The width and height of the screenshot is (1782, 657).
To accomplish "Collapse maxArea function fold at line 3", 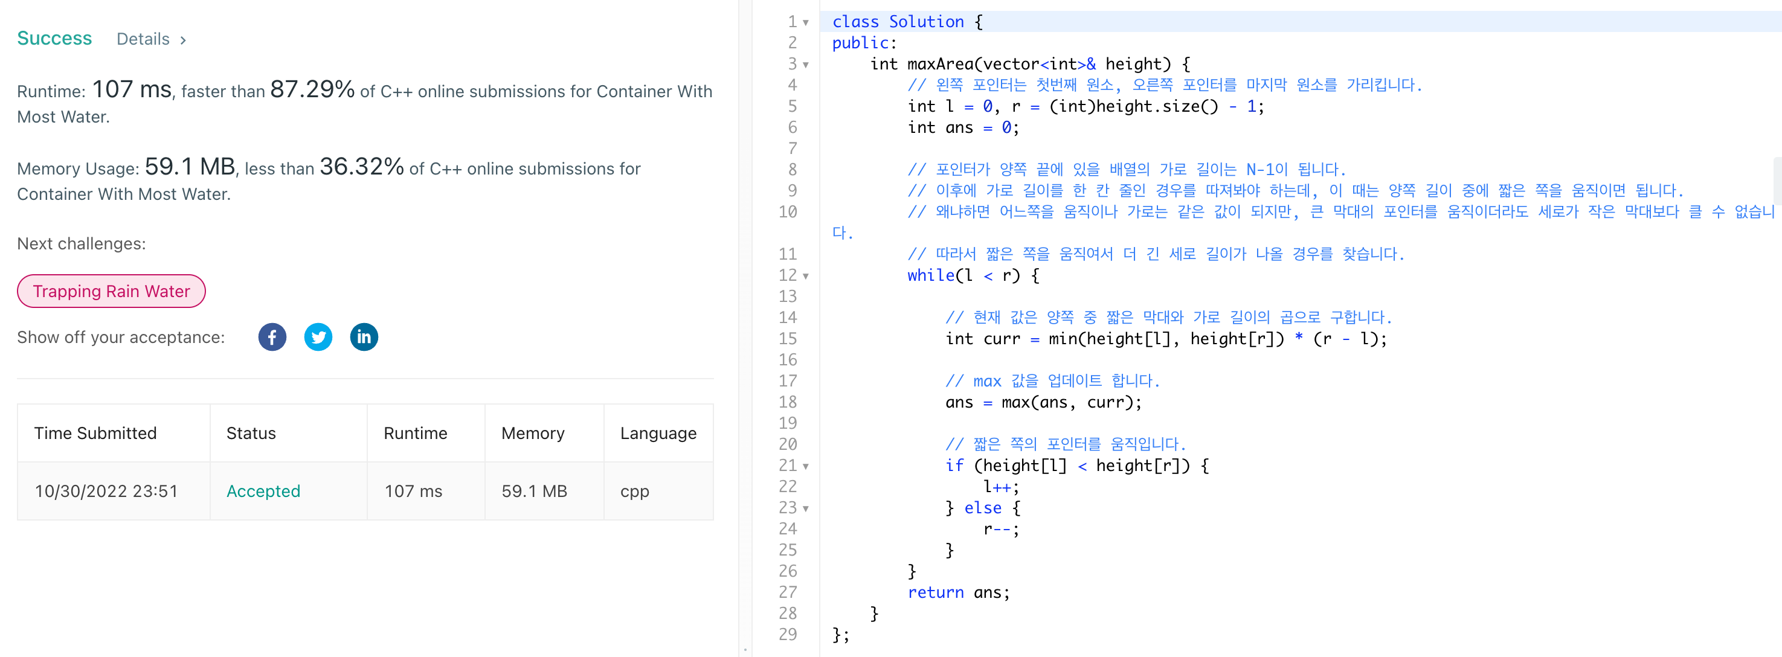I will (x=806, y=65).
